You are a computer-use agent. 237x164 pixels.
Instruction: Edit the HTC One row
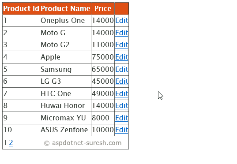(x=121, y=93)
